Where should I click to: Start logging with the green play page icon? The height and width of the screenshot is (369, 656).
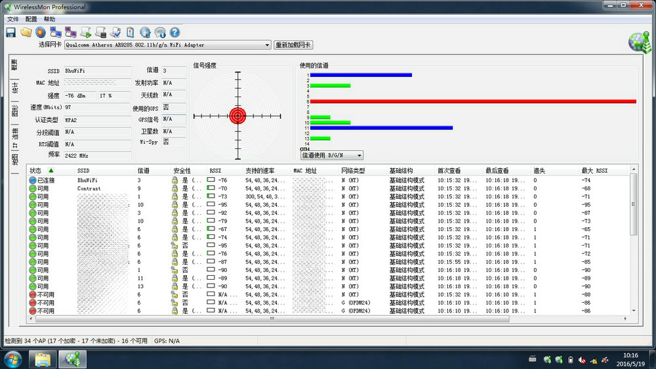click(x=86, y=32)
